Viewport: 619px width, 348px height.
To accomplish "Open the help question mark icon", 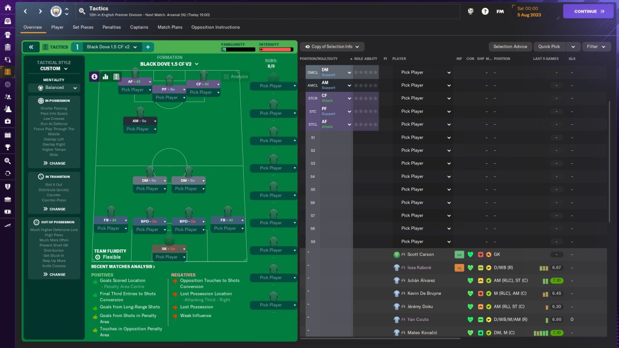I will (485, 11).
